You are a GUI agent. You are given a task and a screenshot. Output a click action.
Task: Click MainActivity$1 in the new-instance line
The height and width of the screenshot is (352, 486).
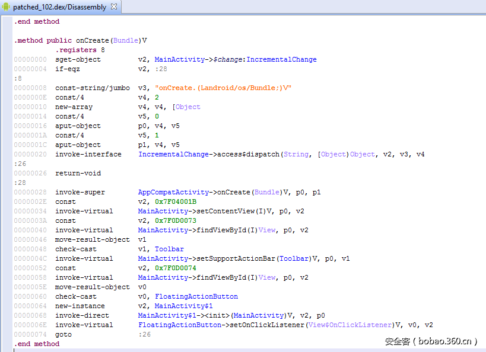[180, 306]
